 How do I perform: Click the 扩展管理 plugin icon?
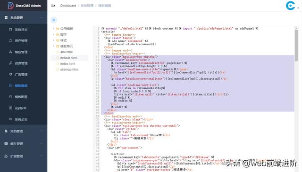[x=6, y=156]
